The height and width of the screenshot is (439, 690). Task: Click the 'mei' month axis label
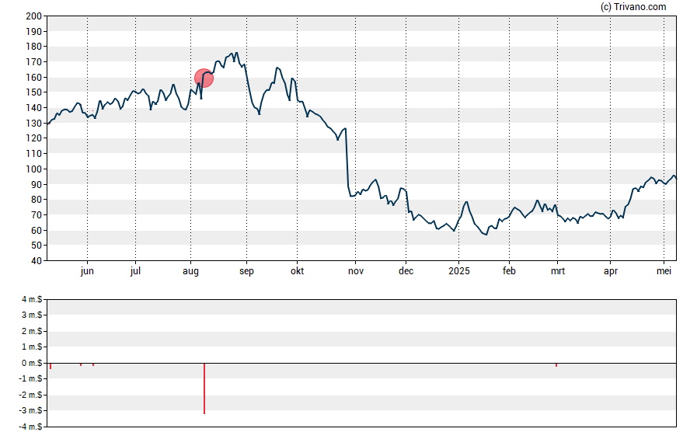pos(664,271)
